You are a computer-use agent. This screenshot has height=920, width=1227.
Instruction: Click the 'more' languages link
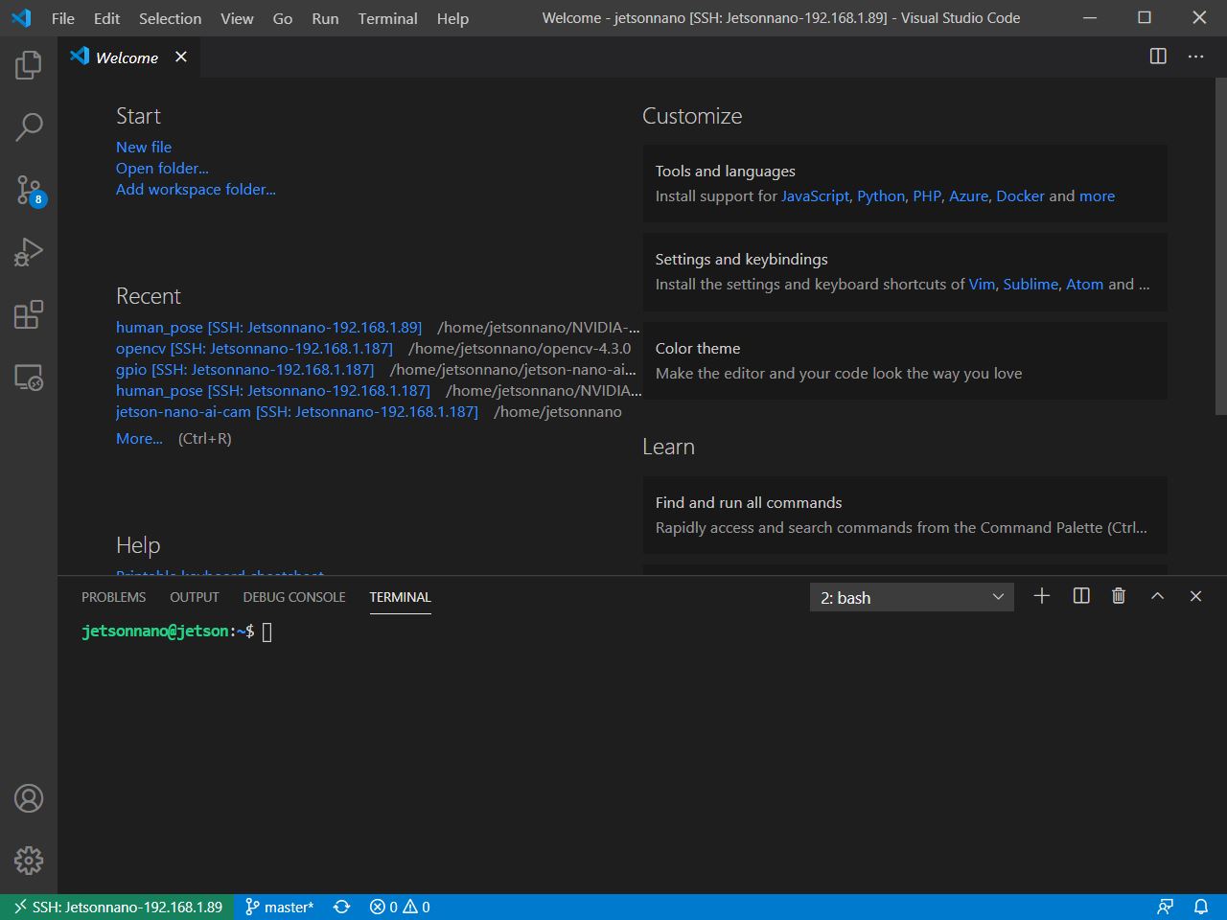[x=1097, y=195]
